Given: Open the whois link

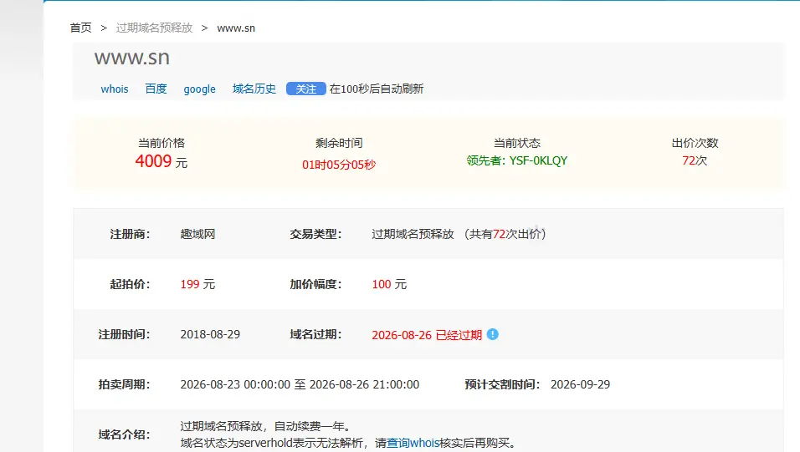Looking at the screenshot, I should pyautogui.click(x=115, y=89).
